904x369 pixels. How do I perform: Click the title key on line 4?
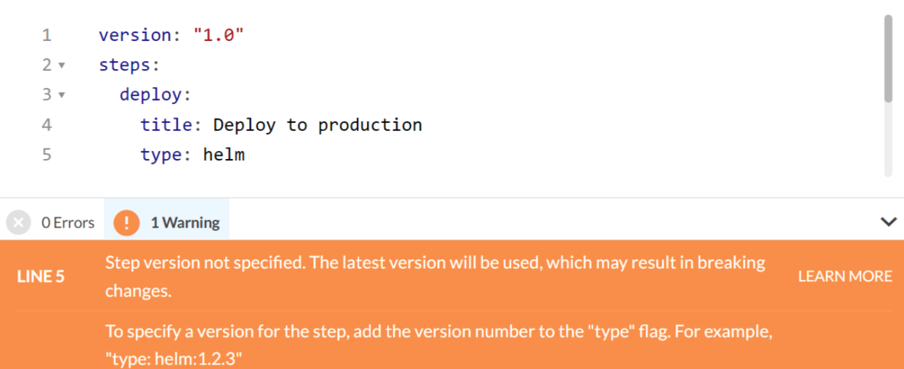pos(166,125)
